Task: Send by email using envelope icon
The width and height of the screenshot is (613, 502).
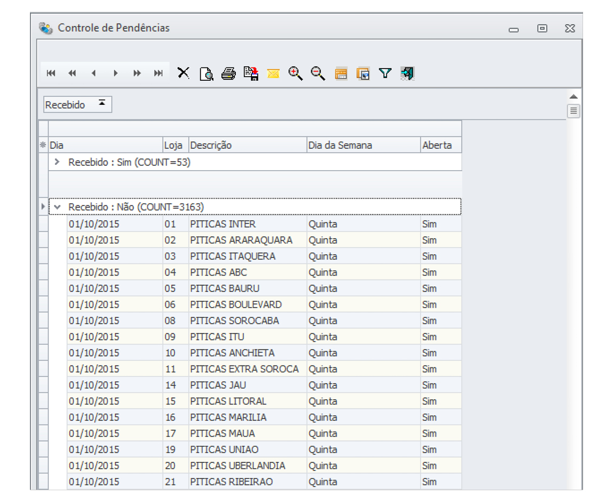Action: pos(273,73)
